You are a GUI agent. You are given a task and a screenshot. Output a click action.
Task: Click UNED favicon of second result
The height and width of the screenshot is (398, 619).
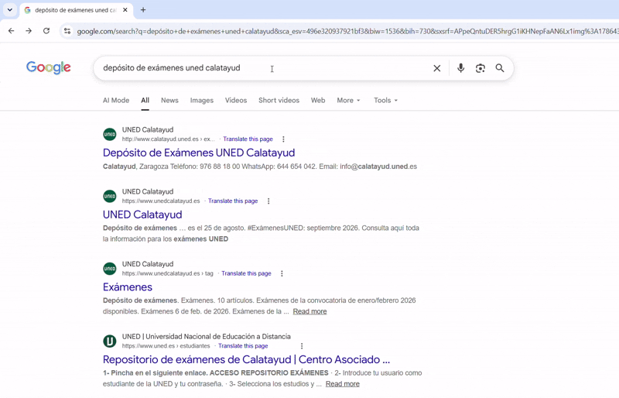[x=110, y=197]
